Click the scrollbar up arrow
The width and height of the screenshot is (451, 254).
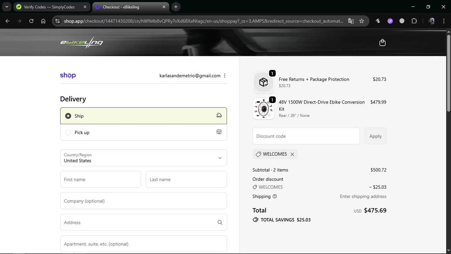[448, 31]
